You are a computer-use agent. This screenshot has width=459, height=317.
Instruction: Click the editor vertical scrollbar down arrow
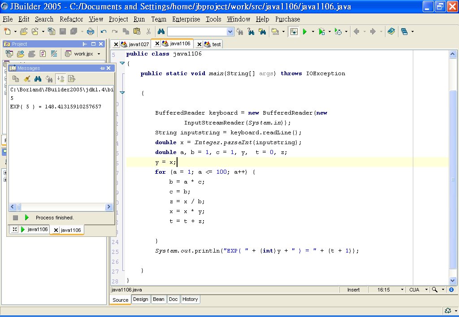(453, 280)
